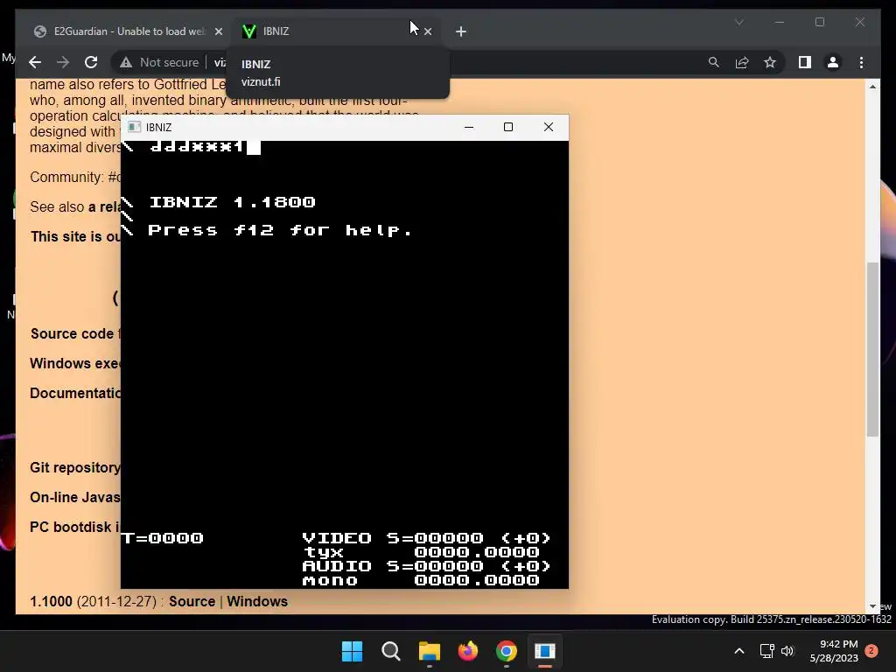Screen dimensions: 896x672
Task: Show hidden system tray icons
Action: (738, 651)
